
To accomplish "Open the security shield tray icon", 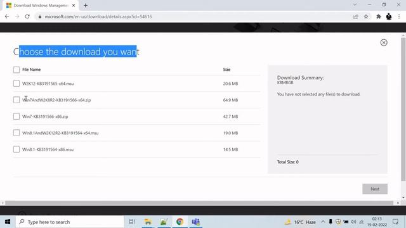I will pyautogui.click(x=338, y=222).
